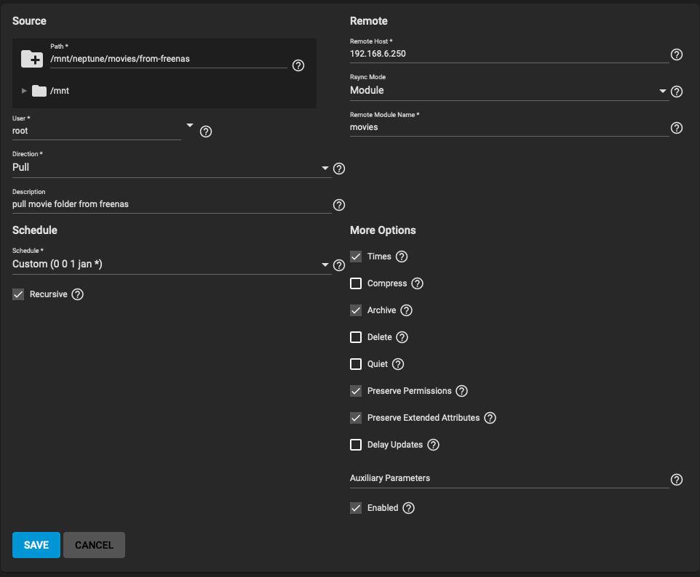Click the new folder icon beside Path
This screenshot has width=700, height=577.
point(32,59)
